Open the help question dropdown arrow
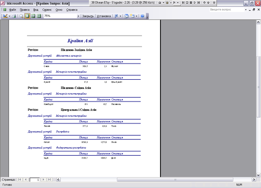The image size is (261, 188). (x=246, y=10)
